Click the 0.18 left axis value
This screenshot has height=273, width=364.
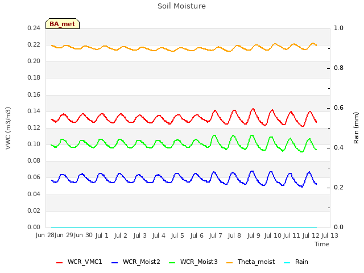click(x=34, y=78)
